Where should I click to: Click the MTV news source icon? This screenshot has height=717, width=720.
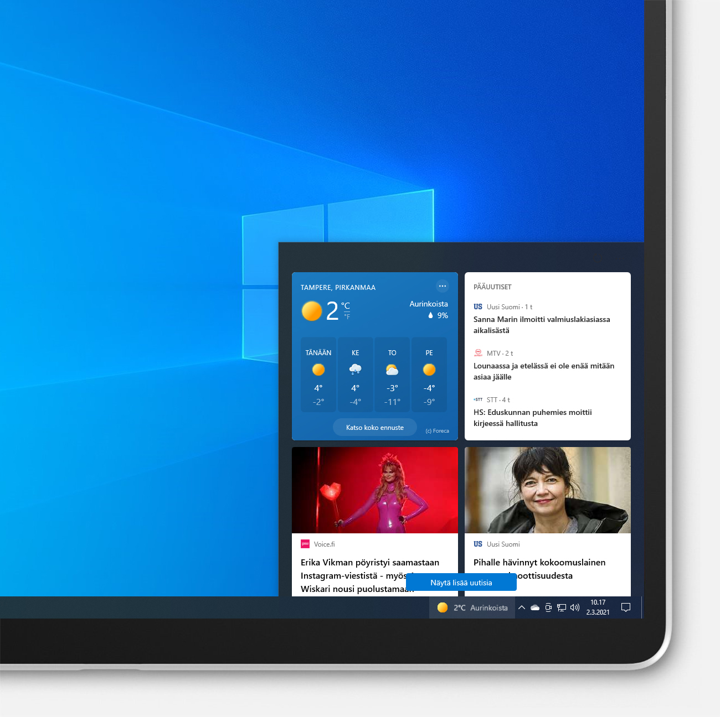pos(477,353)
